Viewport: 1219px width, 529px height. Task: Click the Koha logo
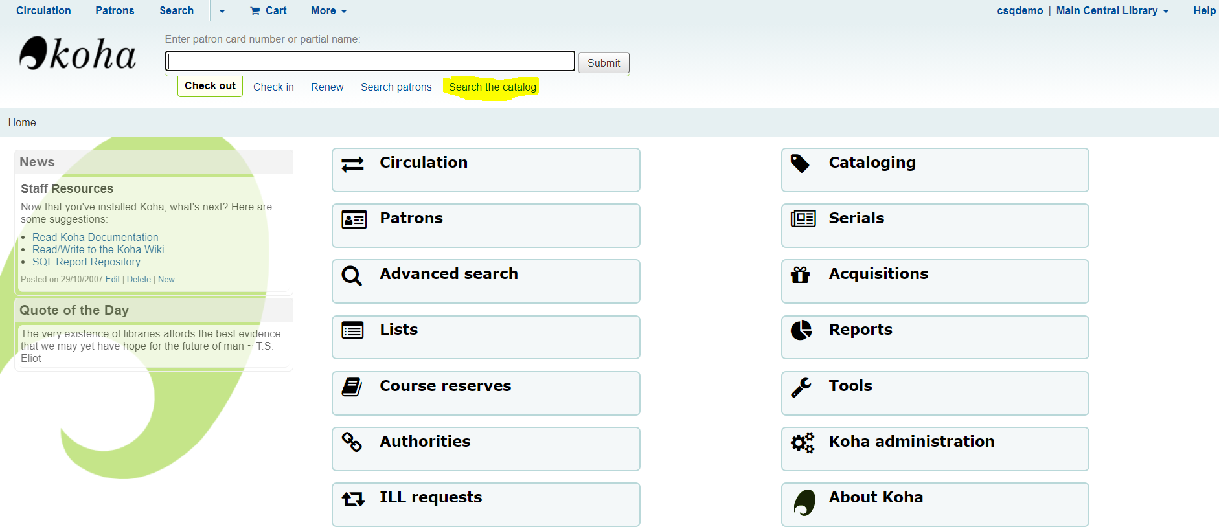click(x=78, y=53)
